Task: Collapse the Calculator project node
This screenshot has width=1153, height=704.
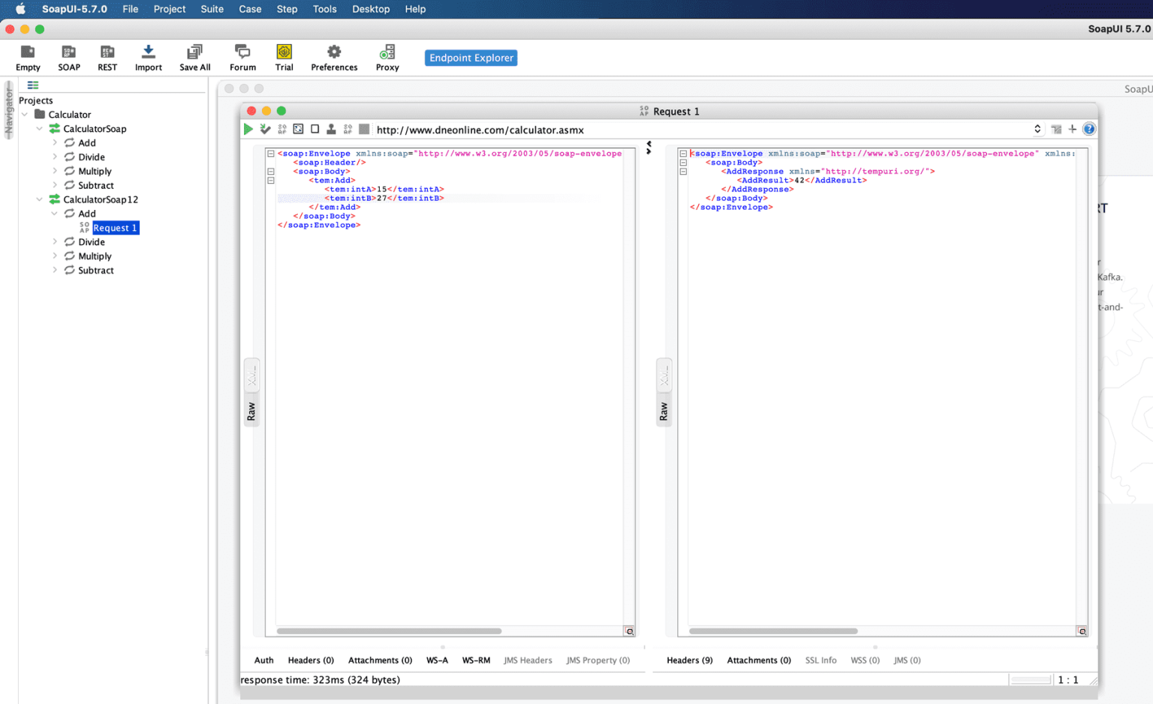Action: (25, 115)
